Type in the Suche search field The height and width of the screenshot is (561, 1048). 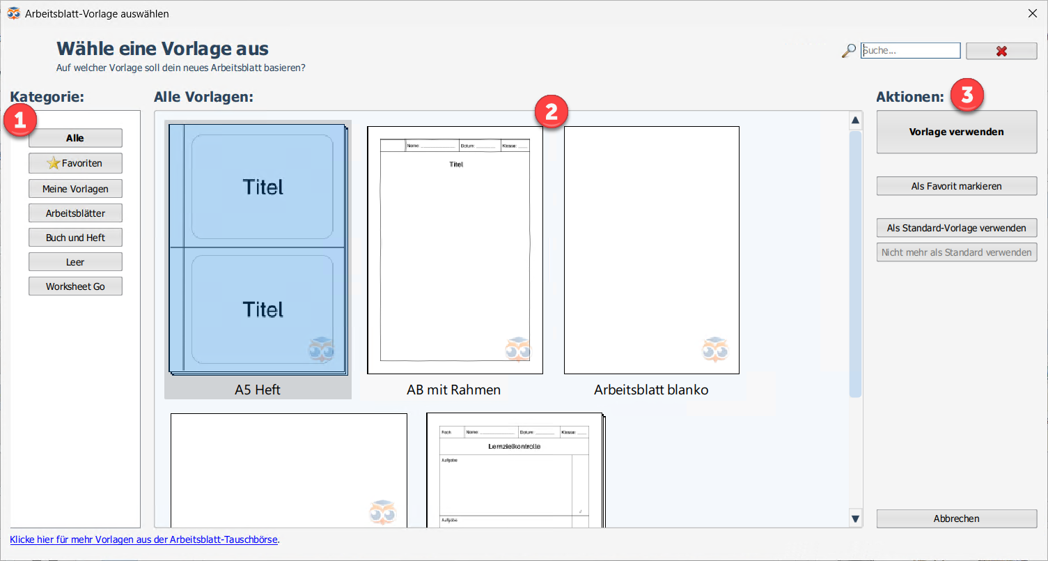pos(909,50)
